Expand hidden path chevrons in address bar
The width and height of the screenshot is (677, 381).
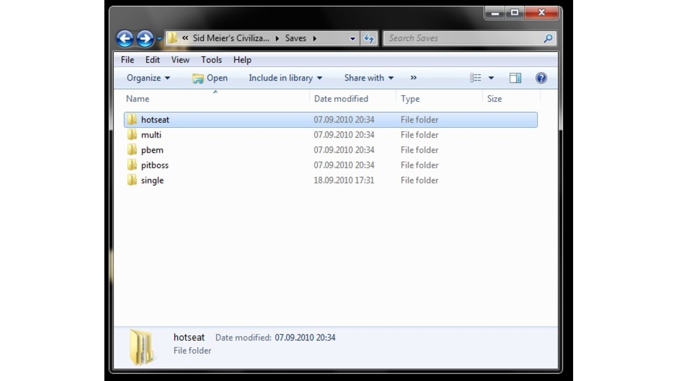click(x=185, y=39)
